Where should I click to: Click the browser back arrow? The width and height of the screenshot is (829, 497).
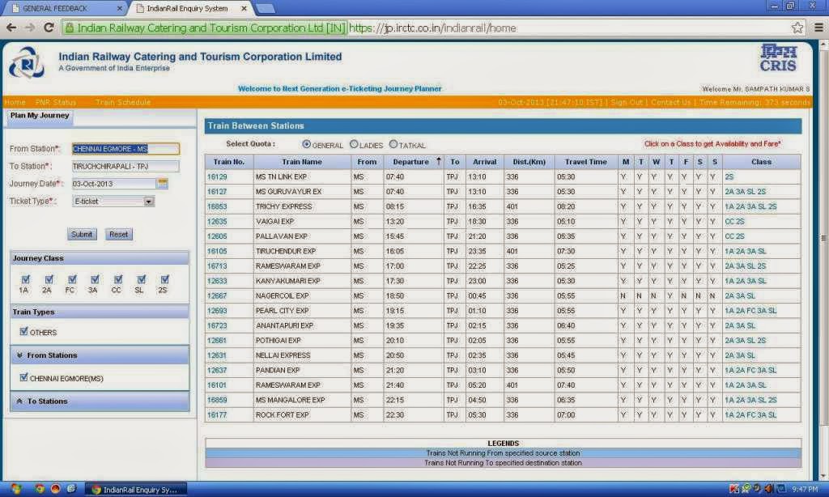point(11,28)
